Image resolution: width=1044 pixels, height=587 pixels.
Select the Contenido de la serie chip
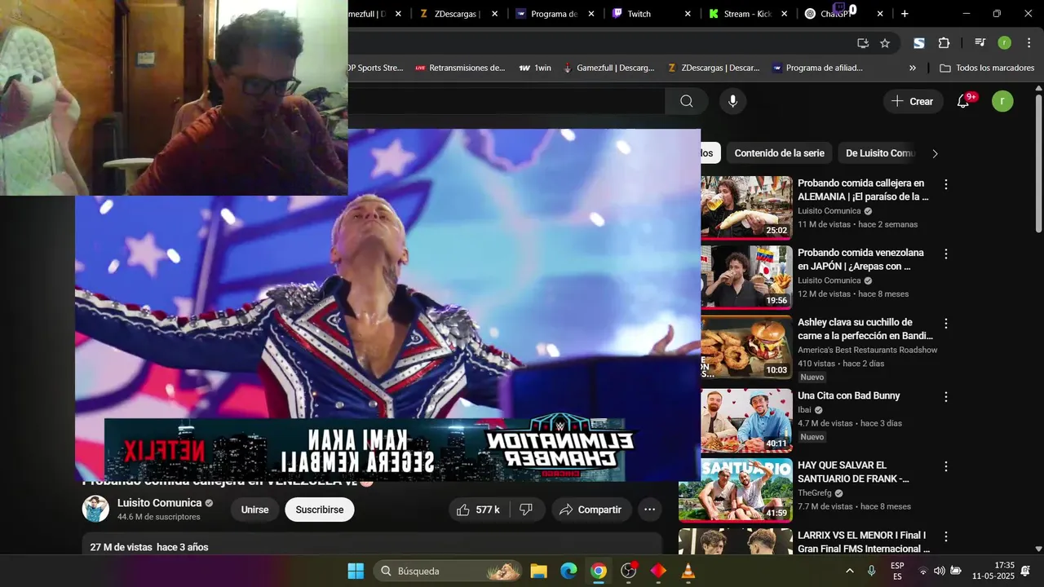[x=779, y=153]
